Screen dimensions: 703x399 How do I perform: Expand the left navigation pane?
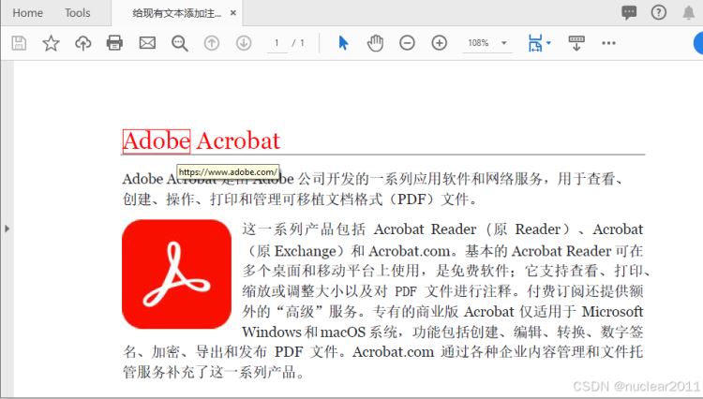coord(7,229)
